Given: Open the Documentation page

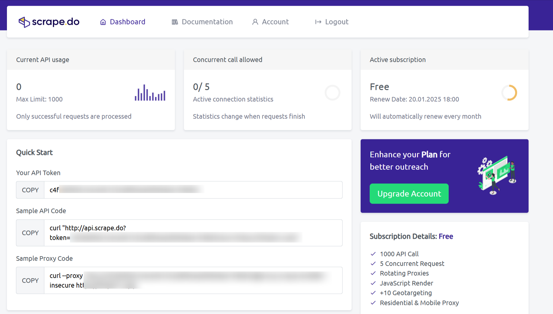Looking at the screenshot, I should [x=207, y=22].
